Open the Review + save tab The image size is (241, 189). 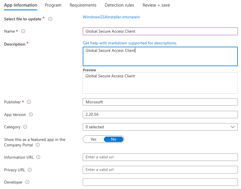pos(156,5)
